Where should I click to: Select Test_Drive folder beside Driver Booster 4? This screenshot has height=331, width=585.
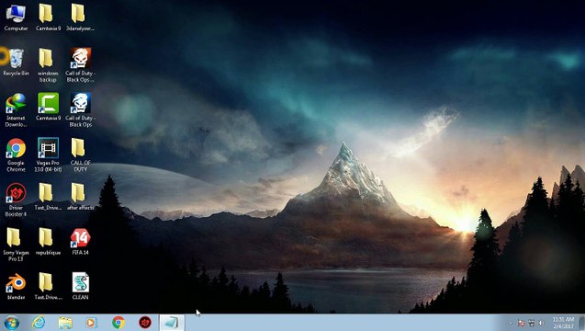click(48, 197)
